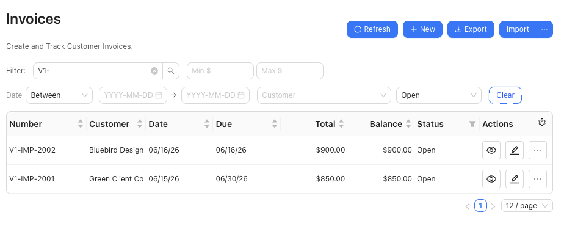Open end date calendar picker

[x=241, y=95]
